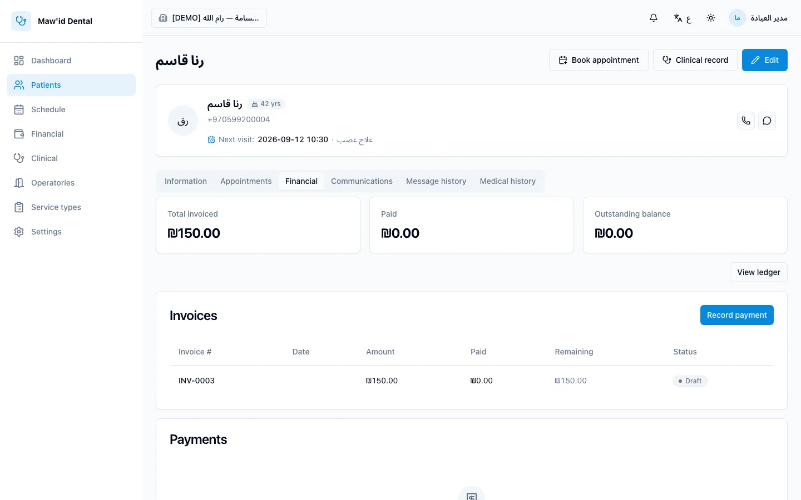The height and width of the screenshot is (500, 801).
Task: Open the clinic manager user menu
Action: pos(758,18)
